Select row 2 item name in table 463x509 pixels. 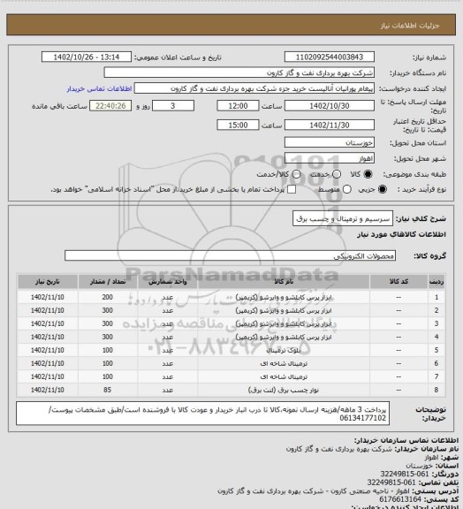(x=284, y=311)
